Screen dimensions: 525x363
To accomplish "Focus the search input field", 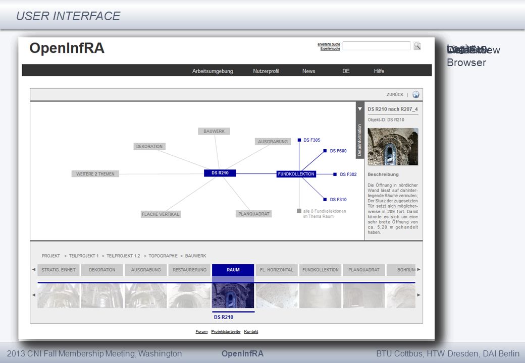I will click(x=377, y=46).
